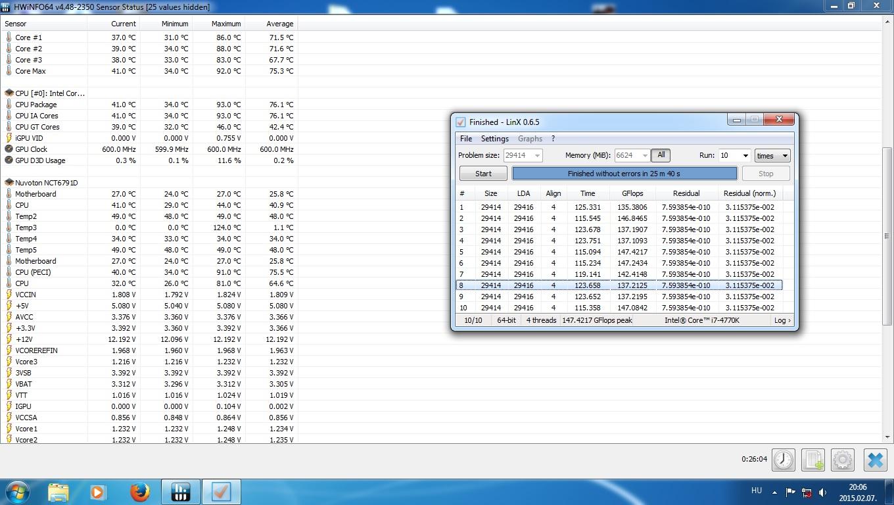Select the CPU (PECI) sensor row
The width and height of the screenshot is (894, 505).
[x=149, y=272]
